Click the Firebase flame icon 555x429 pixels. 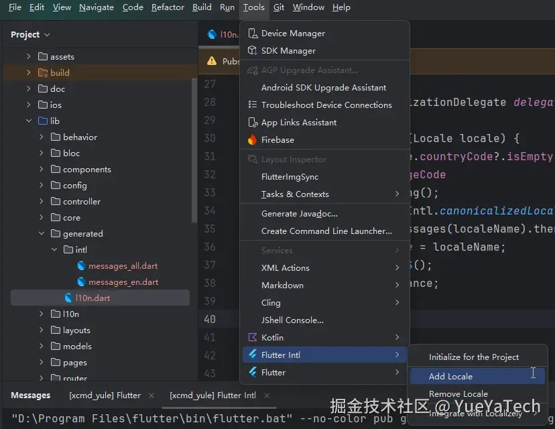pos(253,140)
